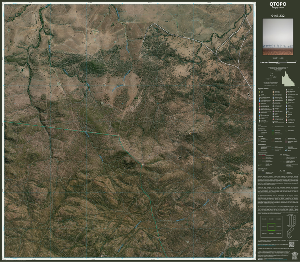Click the grid north declination diagram

(x=272, y=77)
